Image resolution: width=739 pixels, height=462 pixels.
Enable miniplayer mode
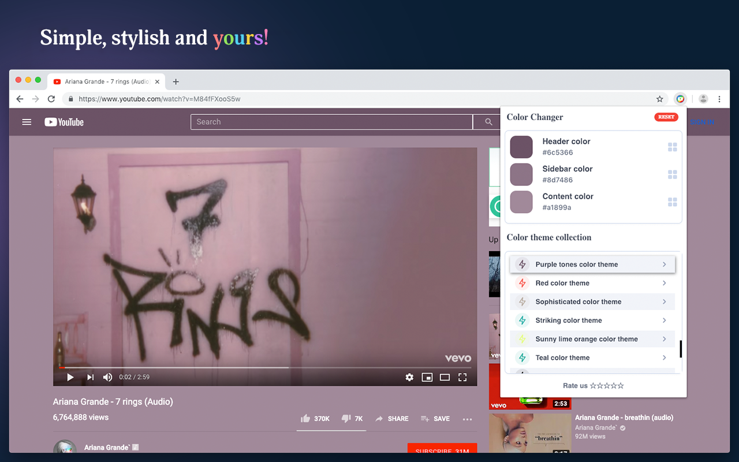pyautogui.click(x=427, y=377)
